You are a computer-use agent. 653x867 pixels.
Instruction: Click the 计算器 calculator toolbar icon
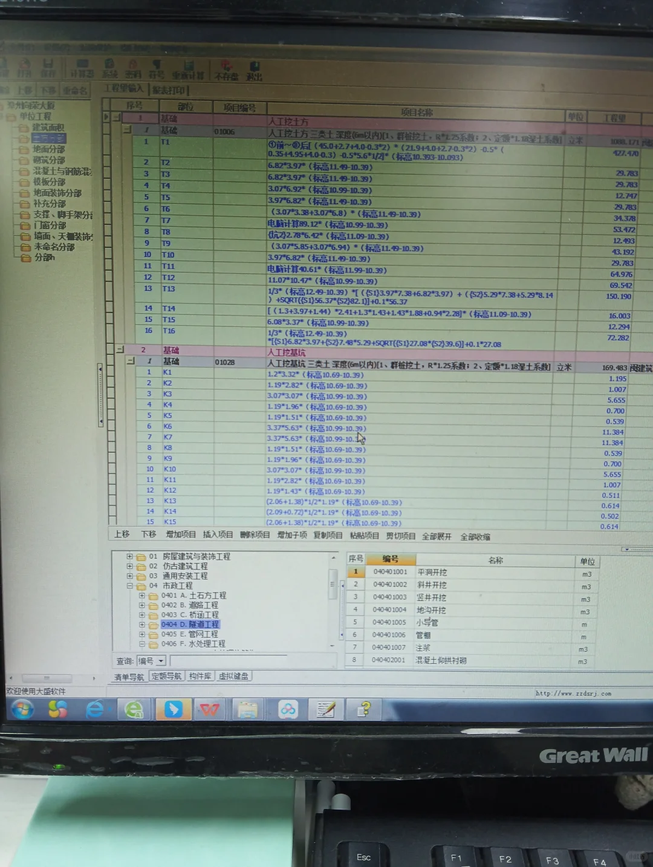[82, 68]
